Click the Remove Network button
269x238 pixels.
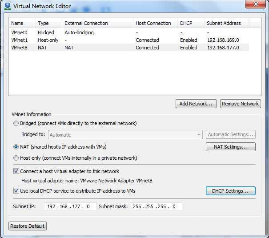click(x=241, y=104)
